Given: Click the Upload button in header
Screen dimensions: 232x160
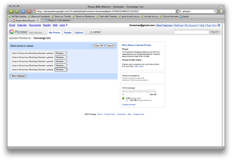Looking at the screenshot, I should [x=95, y=32].
